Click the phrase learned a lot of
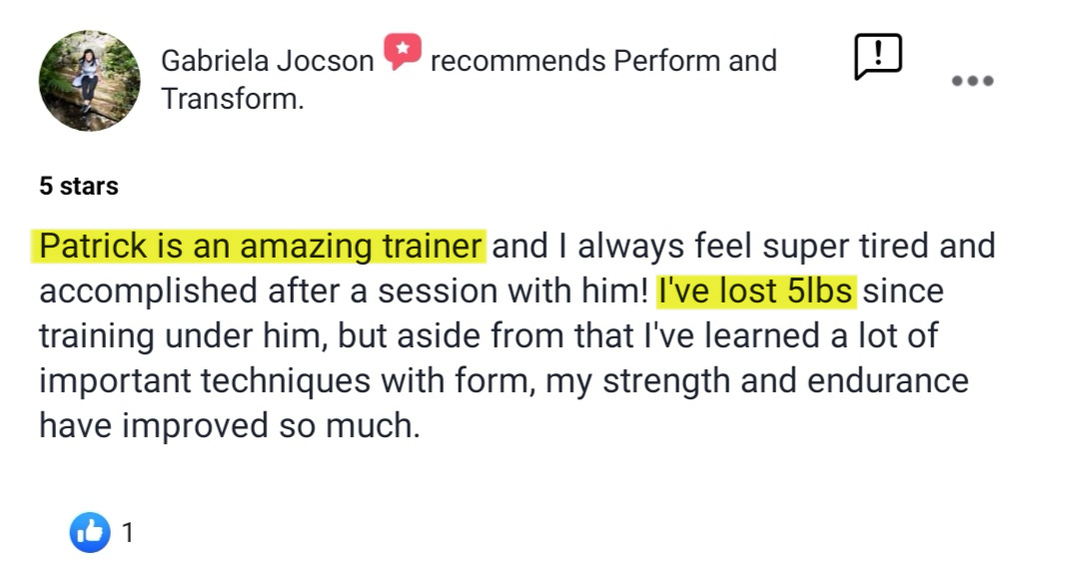This screenshot has width=1079, height=584. pos(821,335)
